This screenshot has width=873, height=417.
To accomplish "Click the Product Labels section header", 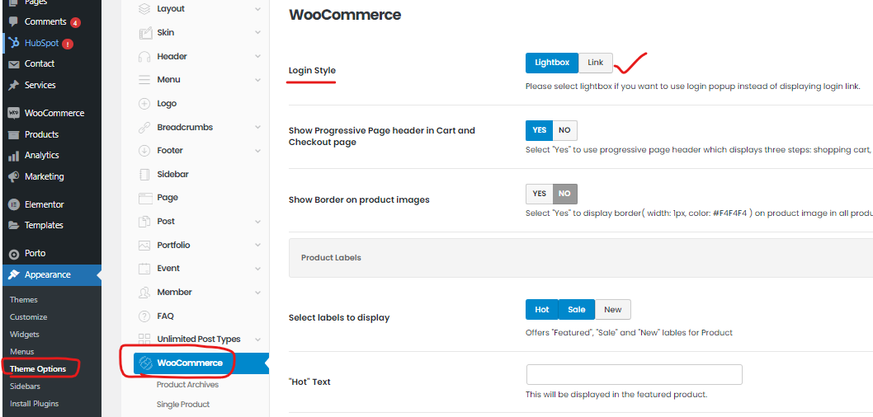I will click(581, 258).
